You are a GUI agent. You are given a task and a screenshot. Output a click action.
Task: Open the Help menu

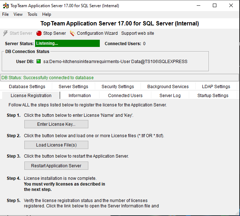click(46, 14)
